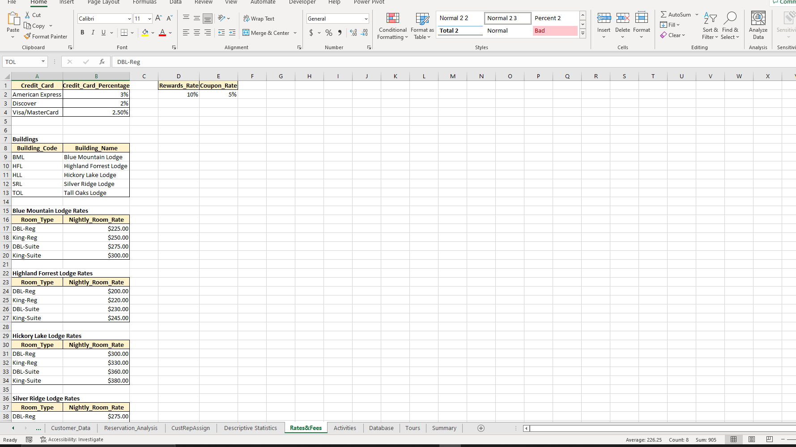The width and height of the screenshot is (796, 447).
Task: Apply Comma Style format
Action: click(340, 33)
